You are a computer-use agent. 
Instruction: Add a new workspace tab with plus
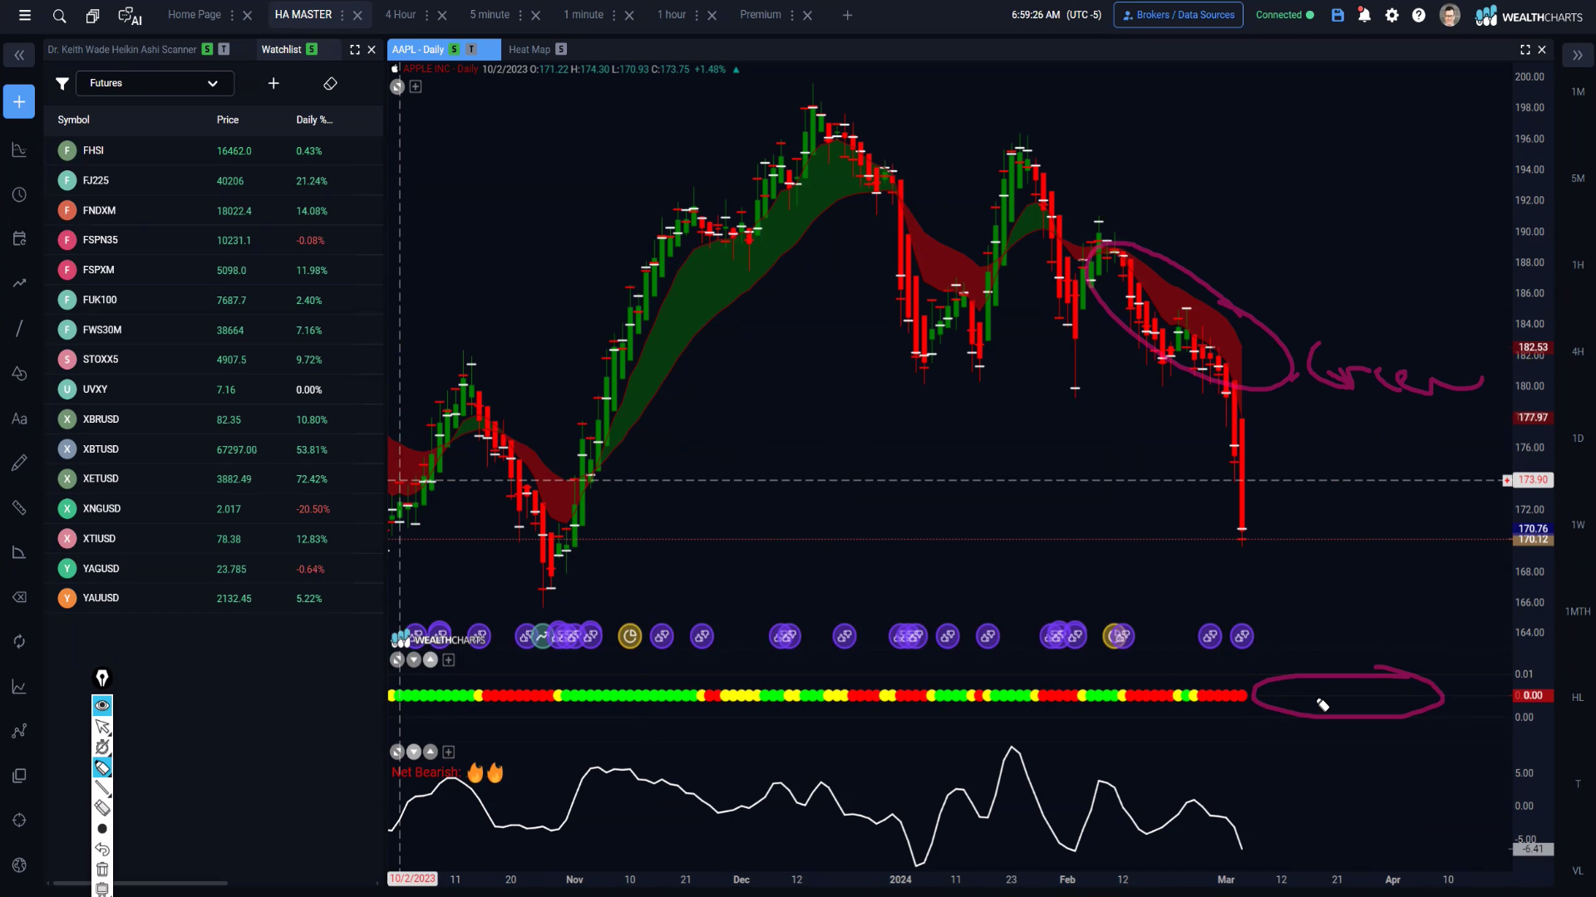[x=847, y=15]
